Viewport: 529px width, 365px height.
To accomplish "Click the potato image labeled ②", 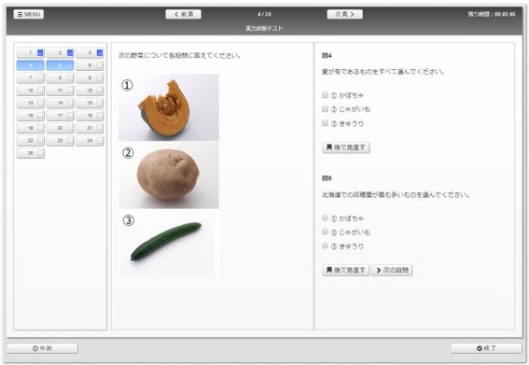I will click(x=169, y=175).
